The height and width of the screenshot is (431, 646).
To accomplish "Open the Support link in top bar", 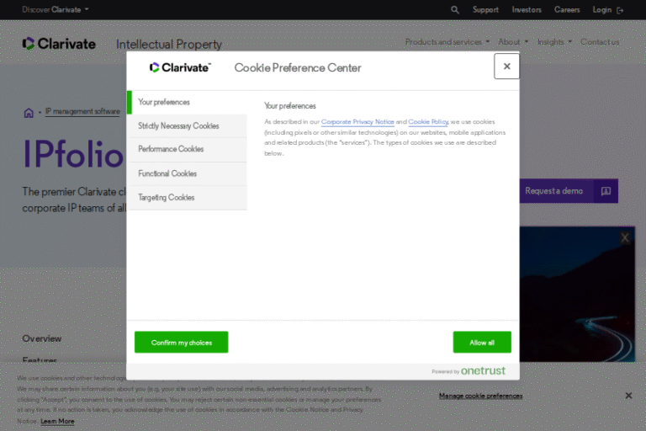I will click(485, 9).
